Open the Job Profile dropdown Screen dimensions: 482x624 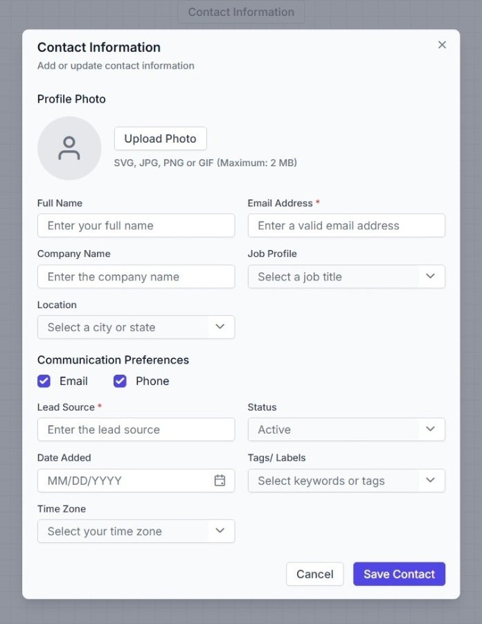(x=346, y=276)
